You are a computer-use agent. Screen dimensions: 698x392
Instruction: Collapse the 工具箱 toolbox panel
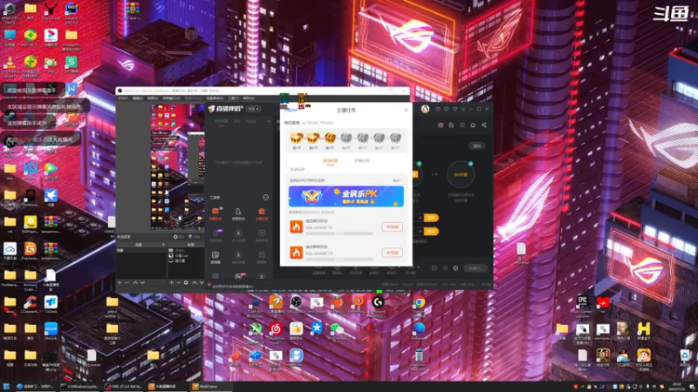[x=266, y=198]
